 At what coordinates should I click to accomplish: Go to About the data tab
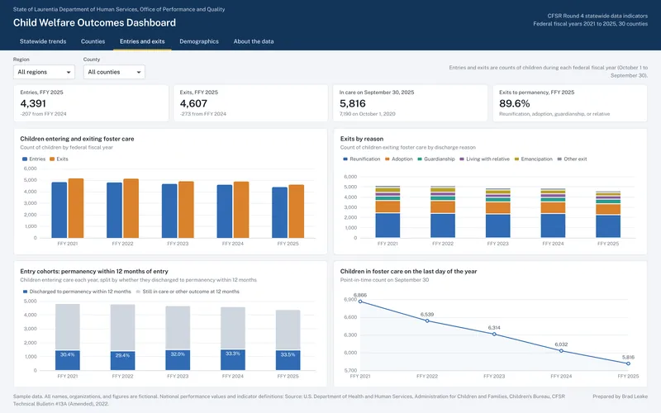254,41
